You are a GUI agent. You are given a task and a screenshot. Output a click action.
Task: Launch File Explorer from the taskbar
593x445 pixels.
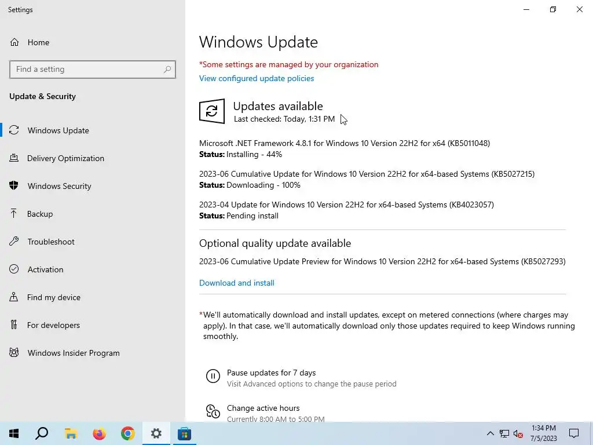71,433
